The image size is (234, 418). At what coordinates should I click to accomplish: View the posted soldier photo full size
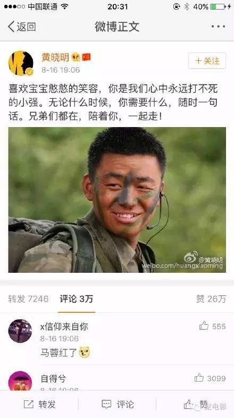tap(117, 200)
